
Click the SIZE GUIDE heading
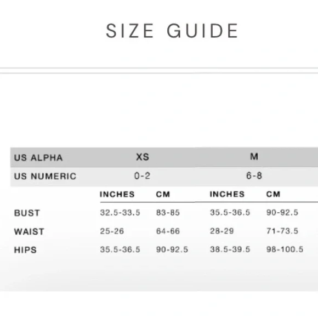point(172,31)
